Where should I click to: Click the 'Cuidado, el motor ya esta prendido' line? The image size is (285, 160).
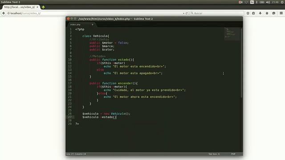pyautogui.click(x=145, y=90)
